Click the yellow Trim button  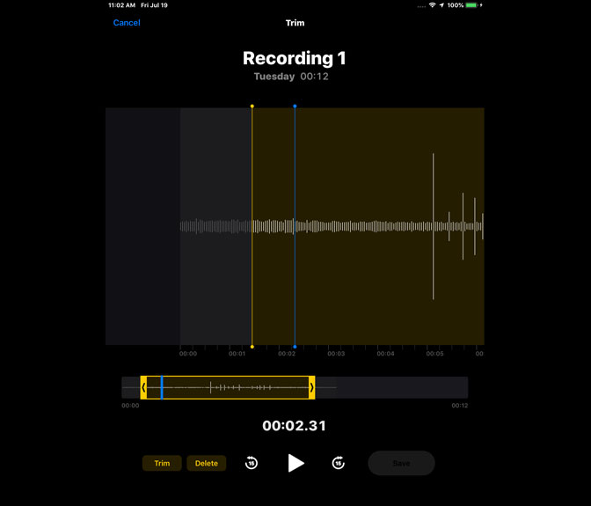[162, 463]
